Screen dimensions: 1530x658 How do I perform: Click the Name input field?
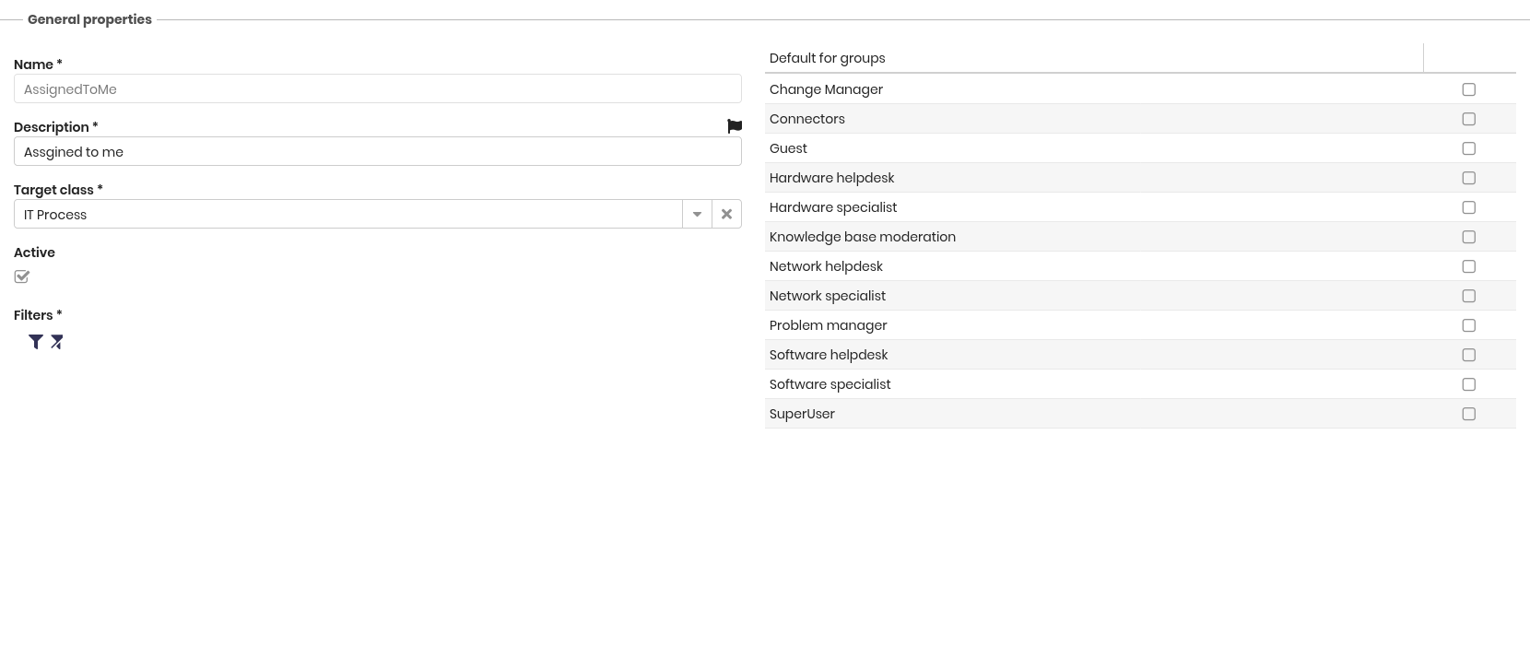coord(377,89)
